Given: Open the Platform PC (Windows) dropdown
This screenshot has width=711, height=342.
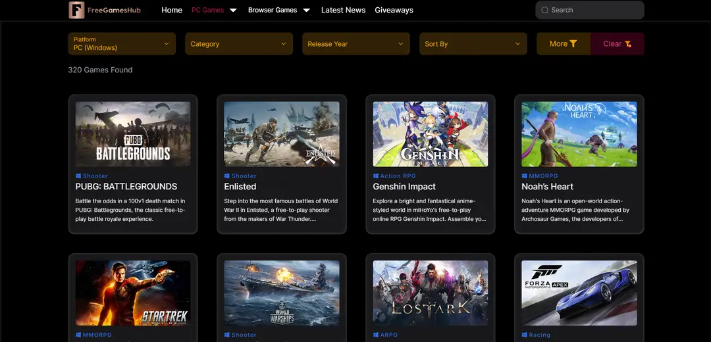Looking at the screenshot, I should coord(122,43).
